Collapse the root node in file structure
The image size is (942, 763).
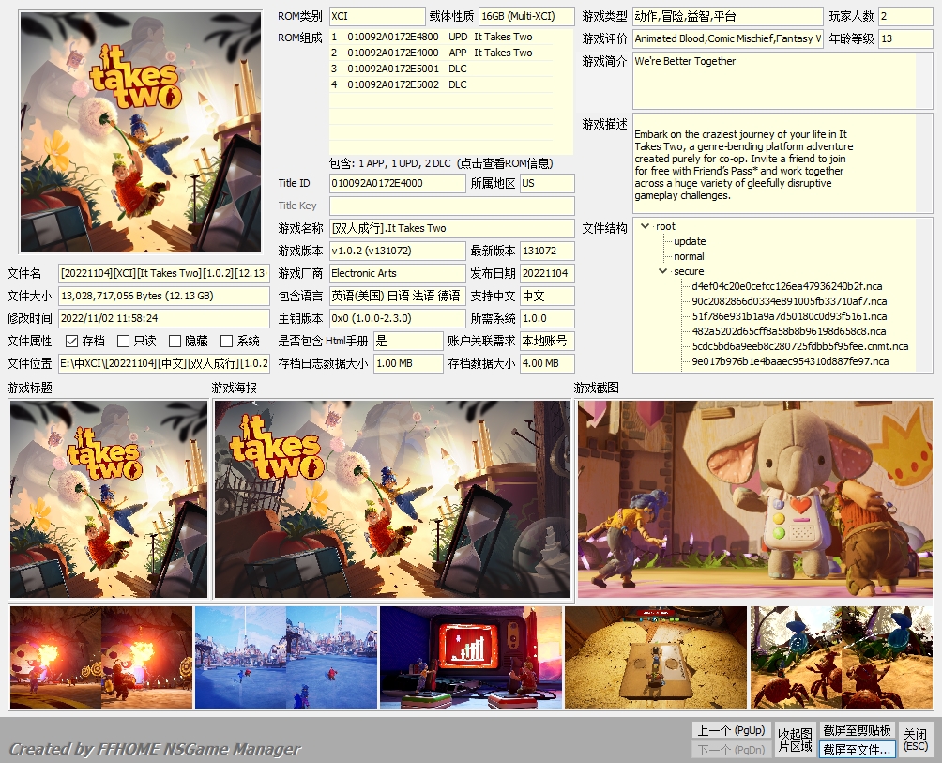tap(646, 226)
